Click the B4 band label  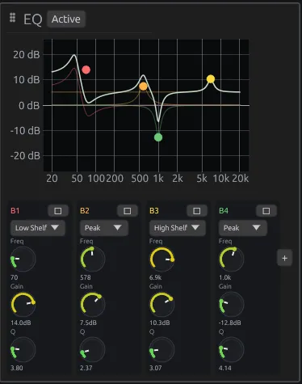224,211
